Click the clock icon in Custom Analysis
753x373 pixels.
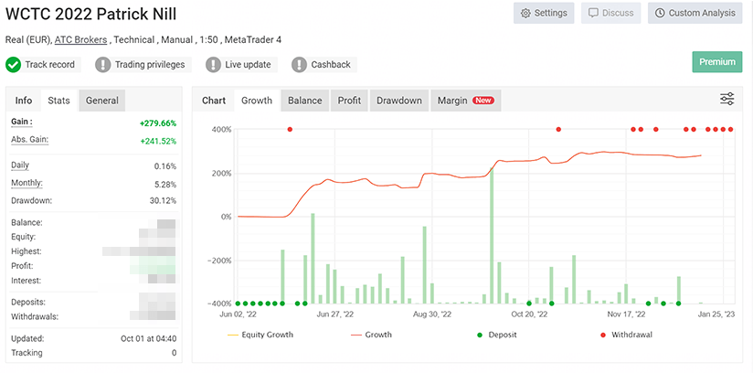coord(660,14)
